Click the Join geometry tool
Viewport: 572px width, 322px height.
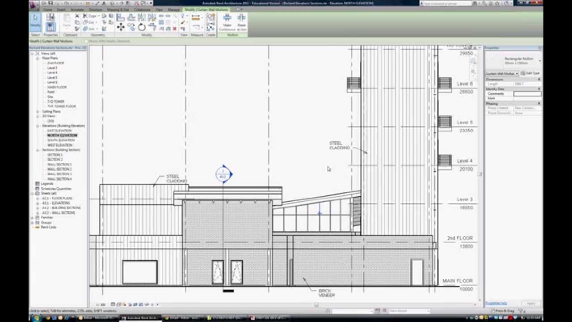click(90, 29)
